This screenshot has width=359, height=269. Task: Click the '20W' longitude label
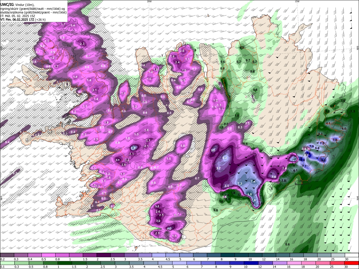click(x=149, y=1)
